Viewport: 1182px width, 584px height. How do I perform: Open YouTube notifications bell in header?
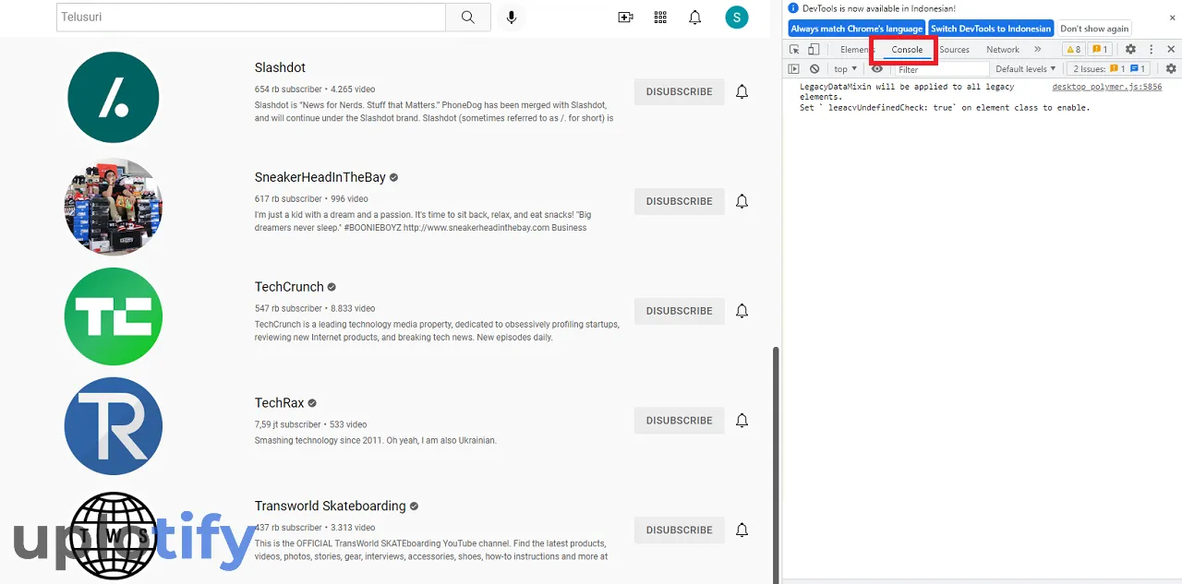pyautogui.click(x=695, y=18)
